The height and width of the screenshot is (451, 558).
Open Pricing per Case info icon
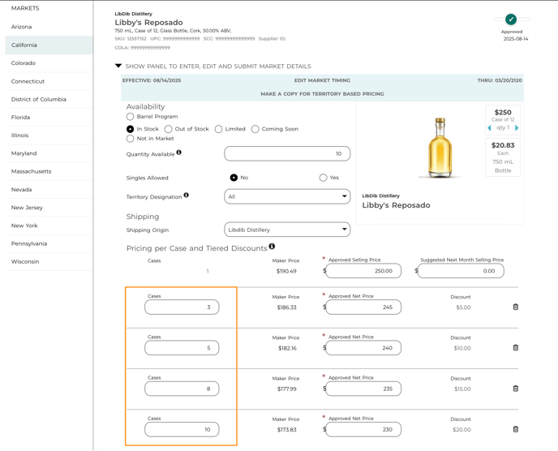pos(272,246)
